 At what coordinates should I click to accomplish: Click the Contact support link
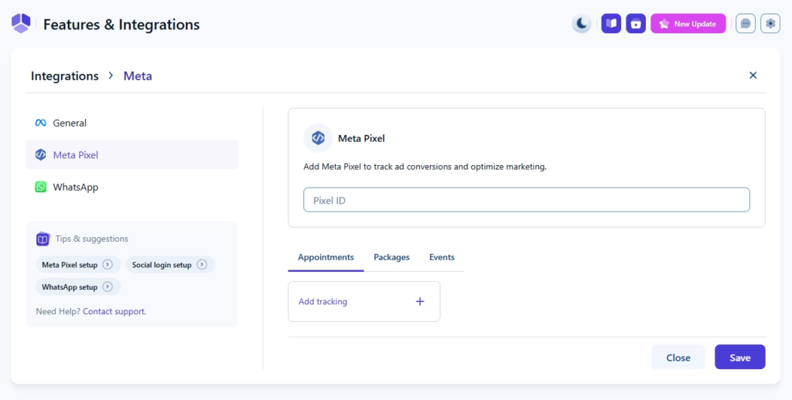click(x=114, y=311)
